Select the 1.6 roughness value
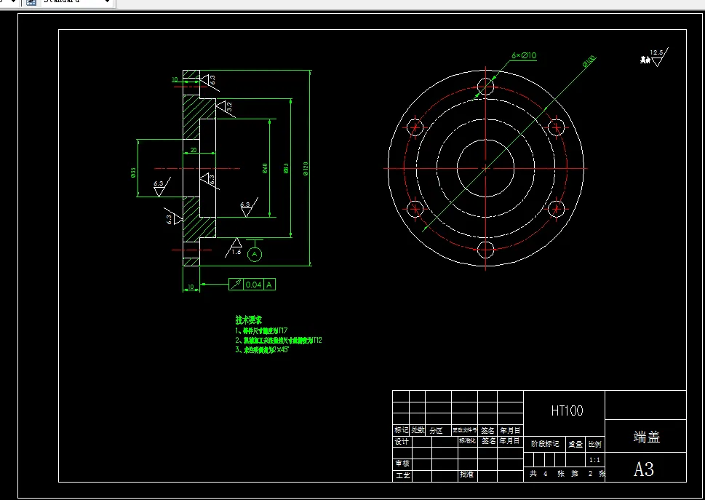This screenshot has width=705, height=500. (236, 252)
